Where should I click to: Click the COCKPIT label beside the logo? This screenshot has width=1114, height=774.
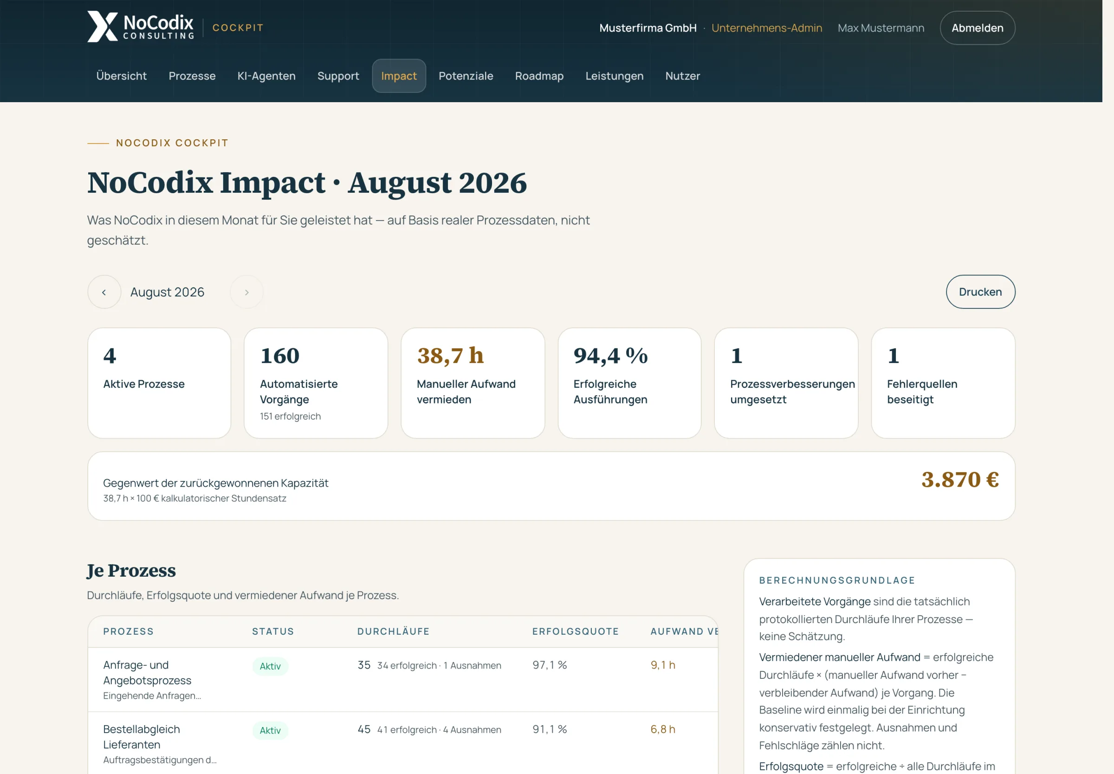coord(238,28)
